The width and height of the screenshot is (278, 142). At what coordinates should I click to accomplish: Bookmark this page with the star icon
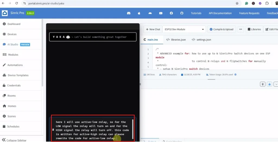pos(237,4)
